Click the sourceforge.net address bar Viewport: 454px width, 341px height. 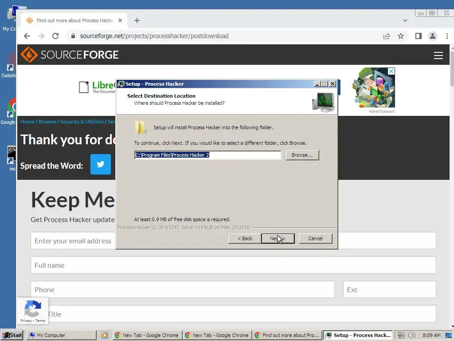click(154, 36)
